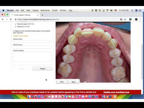The image size is (144, 108).
Task: Open Adobe Acrobat in the Dock
Action: (x=100, y=97)
